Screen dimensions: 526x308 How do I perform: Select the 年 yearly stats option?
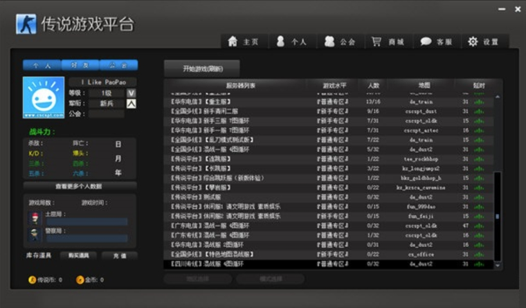(x=118, y=172)
